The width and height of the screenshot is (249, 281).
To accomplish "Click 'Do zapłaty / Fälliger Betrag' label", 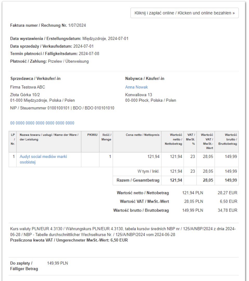I will pos(24,266).
